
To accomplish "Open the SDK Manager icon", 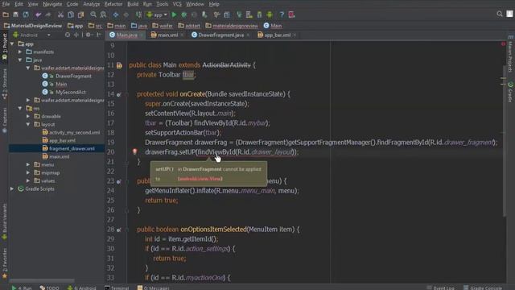I will [259, 14].
